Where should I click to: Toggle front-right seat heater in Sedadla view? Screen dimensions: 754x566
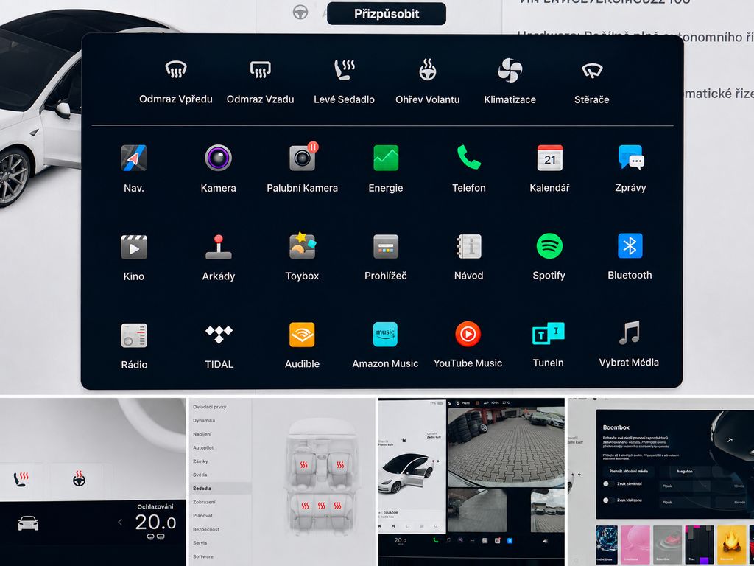(340, 465)
